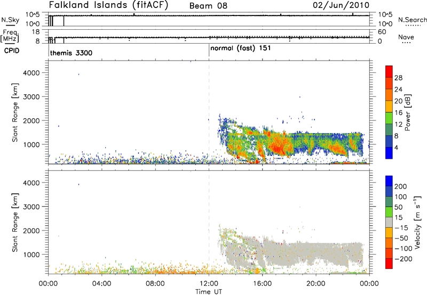This screenshot has height=295, width=427.
Task: Click the red -200 velocity colorbar segment
Action: pos(389,264)
